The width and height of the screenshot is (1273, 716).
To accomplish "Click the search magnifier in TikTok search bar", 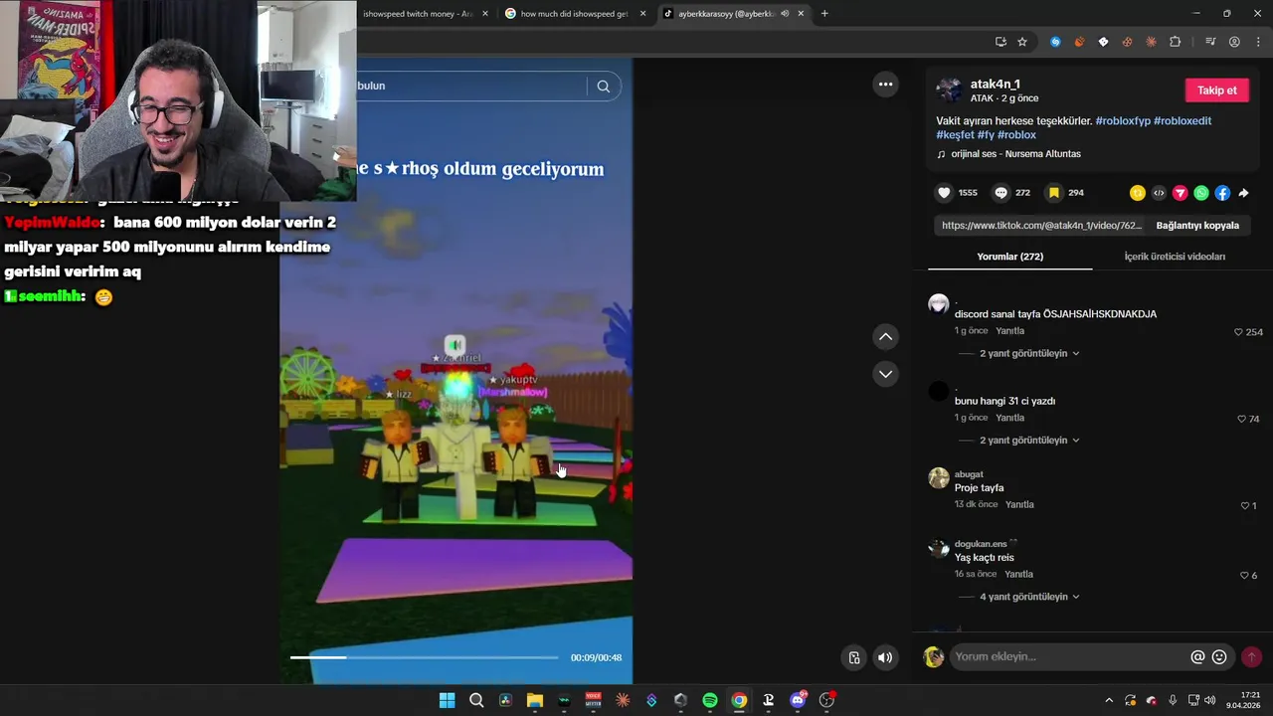I will click(x=603, y=86).
